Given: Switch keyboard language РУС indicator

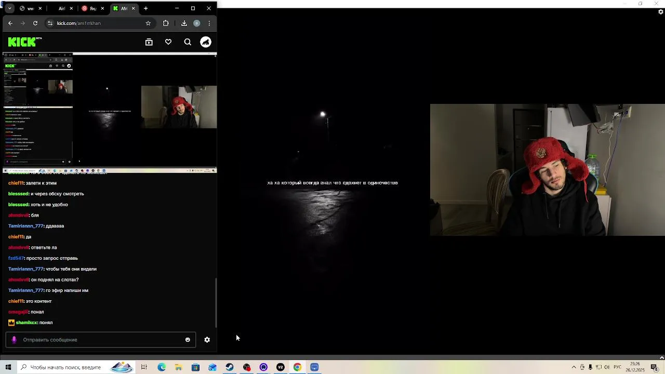Looking at the screenshot, I should [x=618, y=367].
